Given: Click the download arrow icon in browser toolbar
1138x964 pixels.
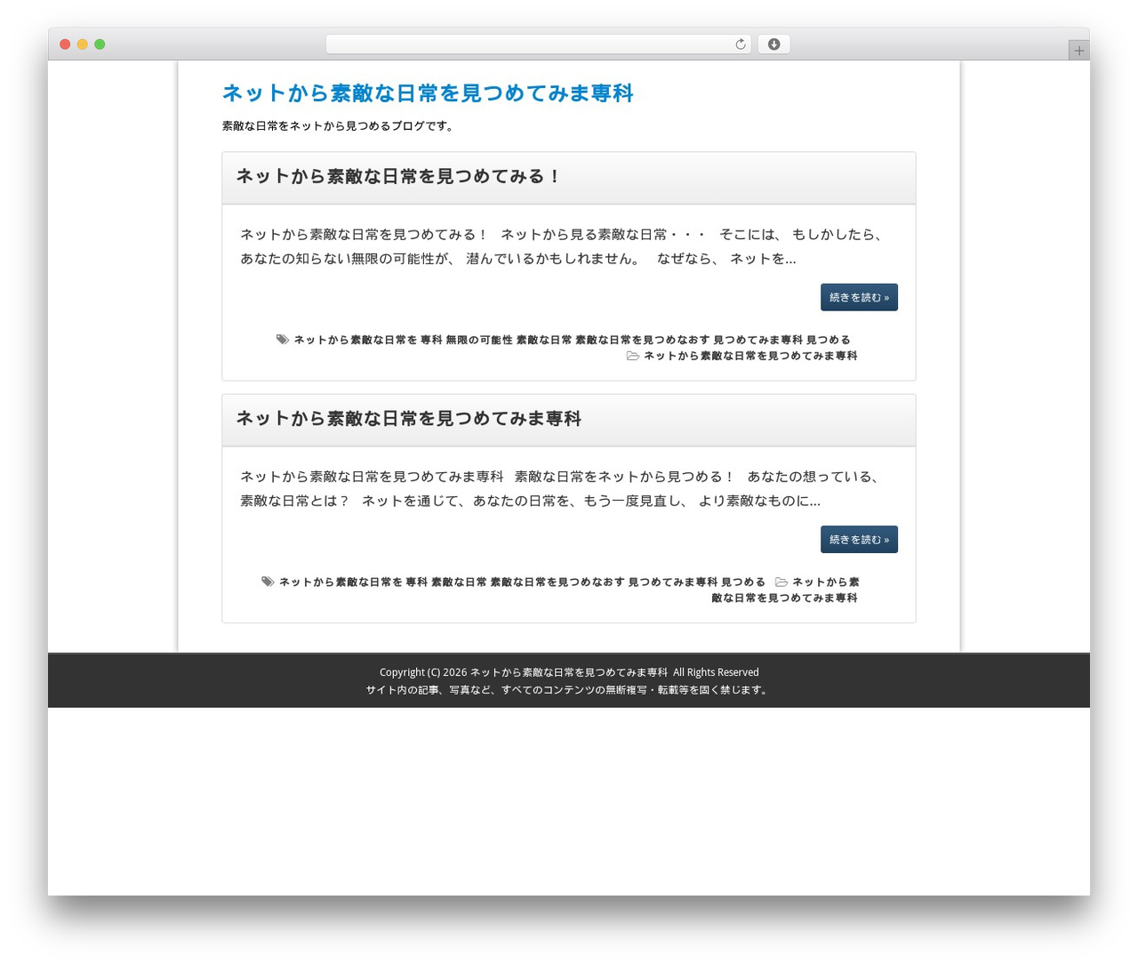Looking at the screenshot, I should pyautogui.click(x=773, y=44).
